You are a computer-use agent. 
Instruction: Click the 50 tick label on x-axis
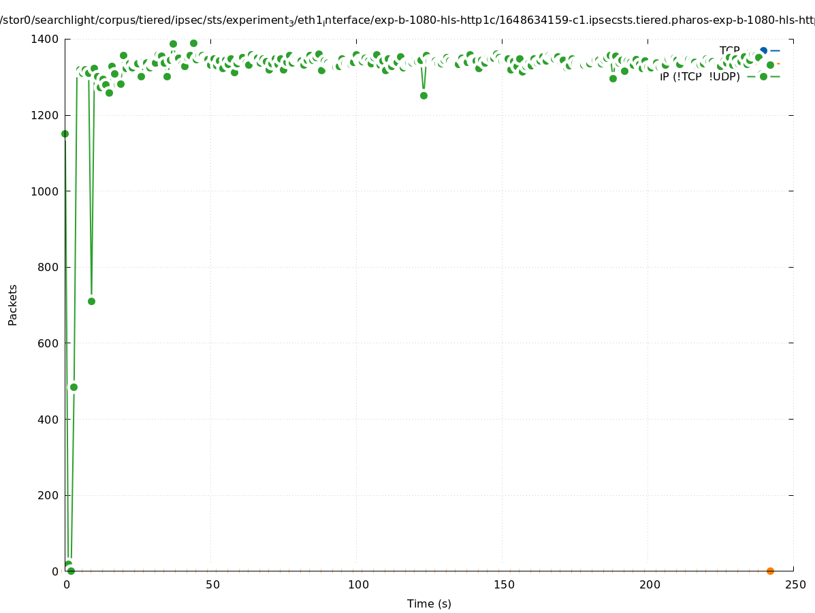[x=212, y=584]
